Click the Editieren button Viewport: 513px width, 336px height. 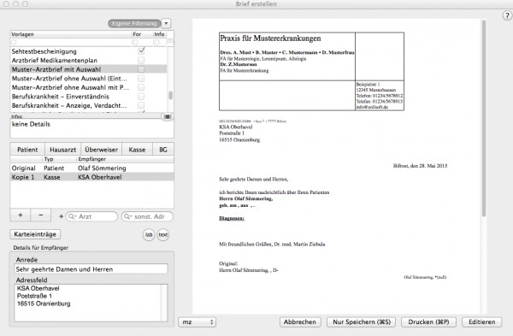pyautogui.click(x=481, y=322)
